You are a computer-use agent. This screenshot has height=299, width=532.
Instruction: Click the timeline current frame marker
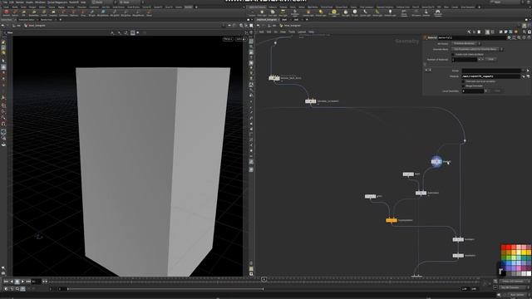click(x=264, y=279)
